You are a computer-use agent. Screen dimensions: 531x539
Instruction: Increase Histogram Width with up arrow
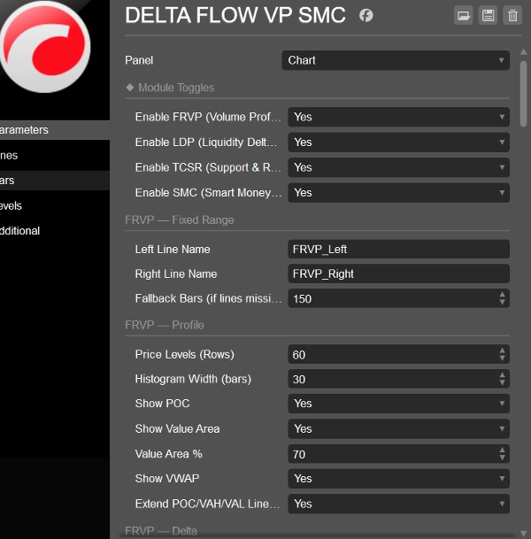502,375
